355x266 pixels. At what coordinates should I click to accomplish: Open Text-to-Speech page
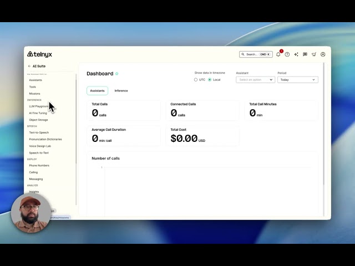39,132
